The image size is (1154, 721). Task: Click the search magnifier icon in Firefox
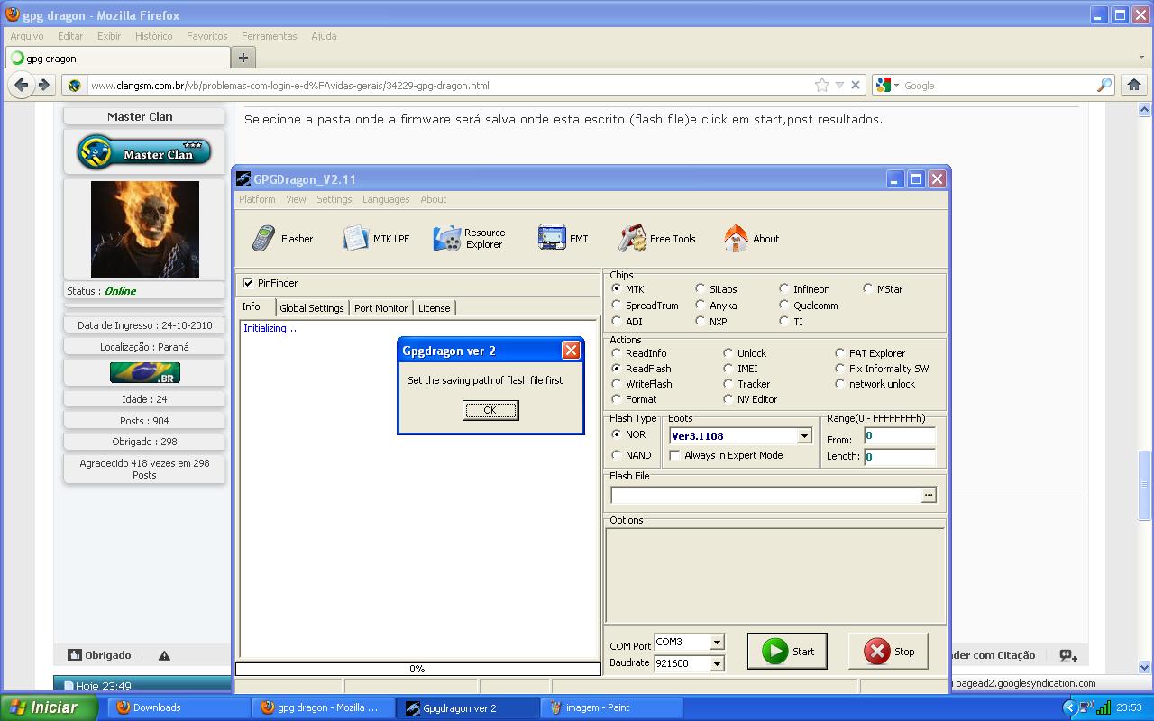[1104, 85]
